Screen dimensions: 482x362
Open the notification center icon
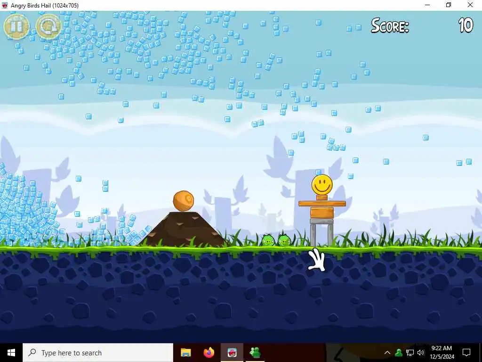click(x=466, y=353)
